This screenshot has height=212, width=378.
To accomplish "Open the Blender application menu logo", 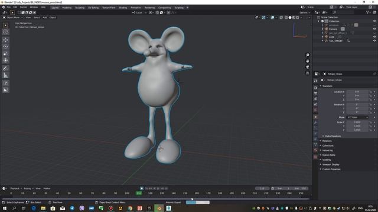I will click(4, 8).
